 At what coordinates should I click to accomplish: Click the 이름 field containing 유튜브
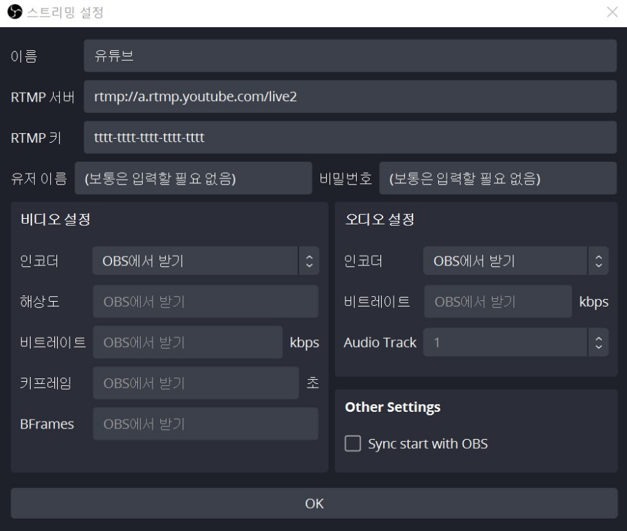350,56
